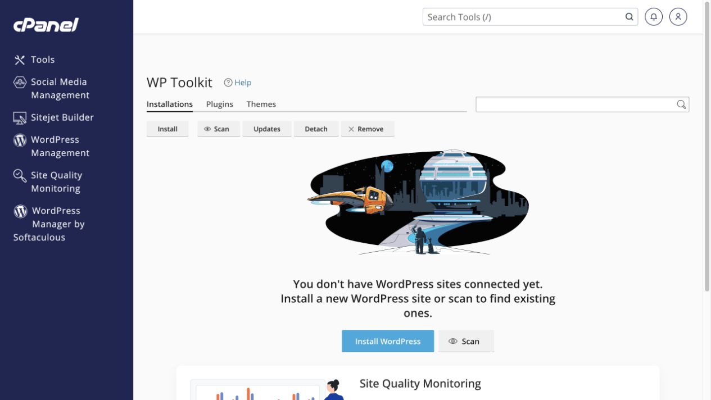Click the Help question mark icon

(228, 83)
